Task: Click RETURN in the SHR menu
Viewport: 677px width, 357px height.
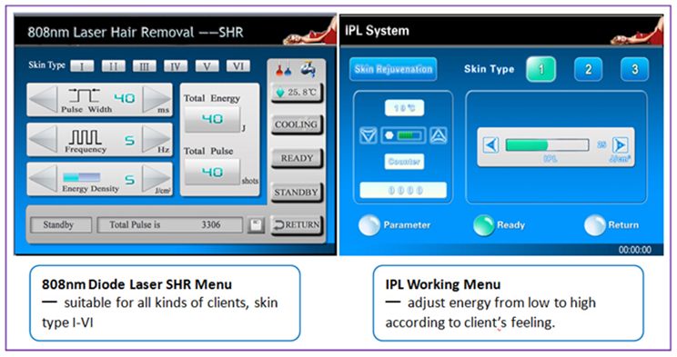Action: coord(297,224)
